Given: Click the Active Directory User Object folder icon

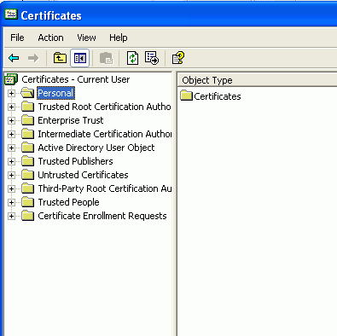Looking at the screenshot, I should [x=28, y=148].
